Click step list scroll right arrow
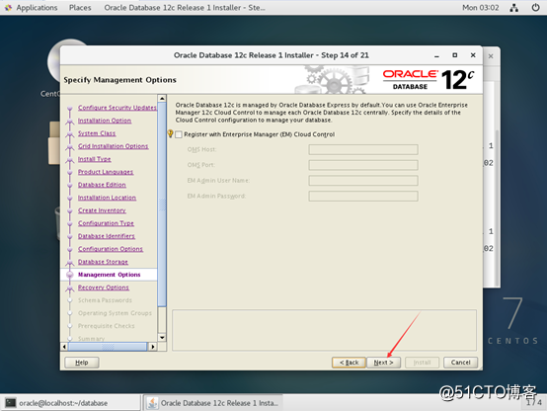The image size is (547, 411). 152,347
